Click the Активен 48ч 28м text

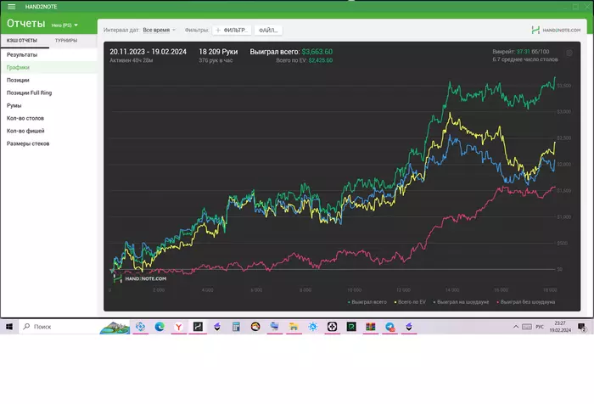pyautogui.click(x=131, y=60)
